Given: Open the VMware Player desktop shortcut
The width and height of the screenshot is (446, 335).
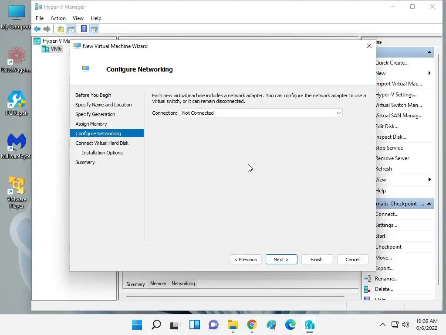Looking at the screenshot, I should (x=16, y=192).
